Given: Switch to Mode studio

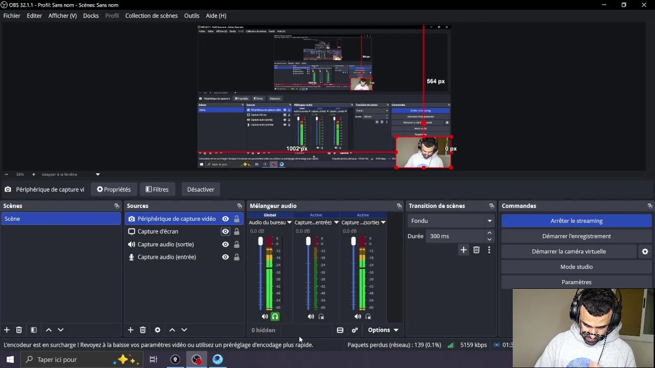Looking at the screenshot, I should pos(576,267).
